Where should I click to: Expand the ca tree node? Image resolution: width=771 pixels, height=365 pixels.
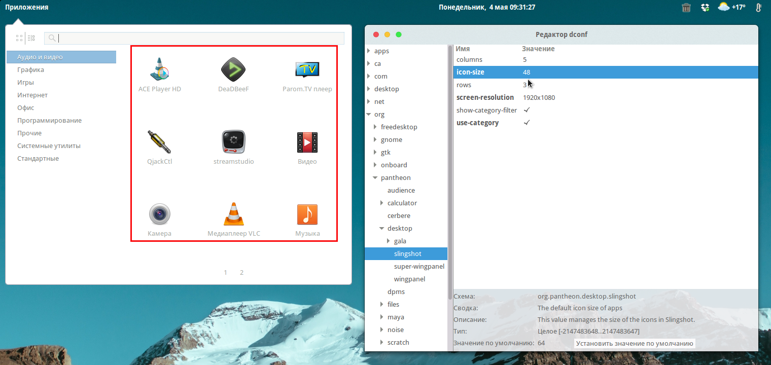(369, 63)
